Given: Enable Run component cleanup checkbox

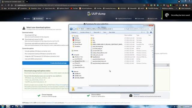Looking at the screenshot, I should (x=23, y=54).
